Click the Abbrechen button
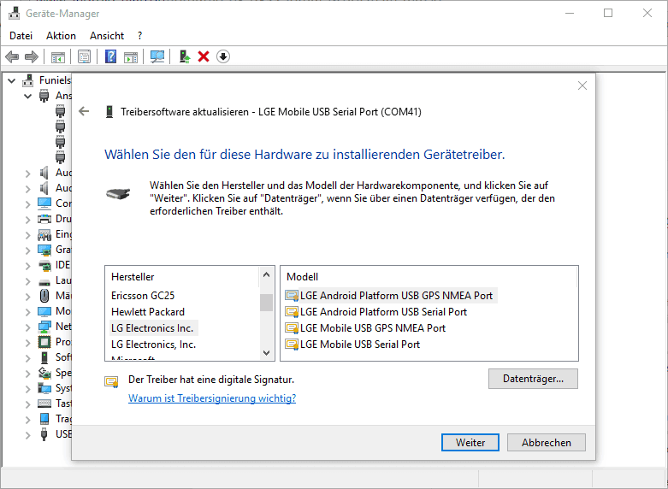This screenshot has height=489, width=668. tap(547, 443)
